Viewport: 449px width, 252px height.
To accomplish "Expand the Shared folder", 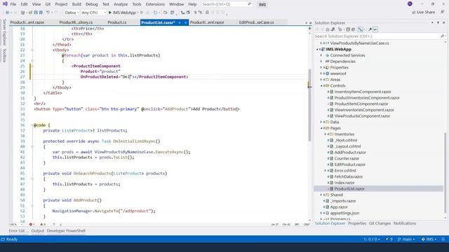I will [x=321, y=195].
